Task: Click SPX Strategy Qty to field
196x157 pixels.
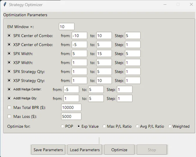Action: pyautogui.click(x=104, y=72)
